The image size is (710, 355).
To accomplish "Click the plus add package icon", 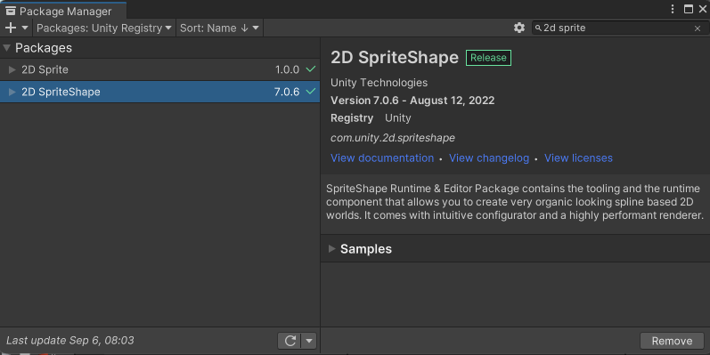I will 11,28.
